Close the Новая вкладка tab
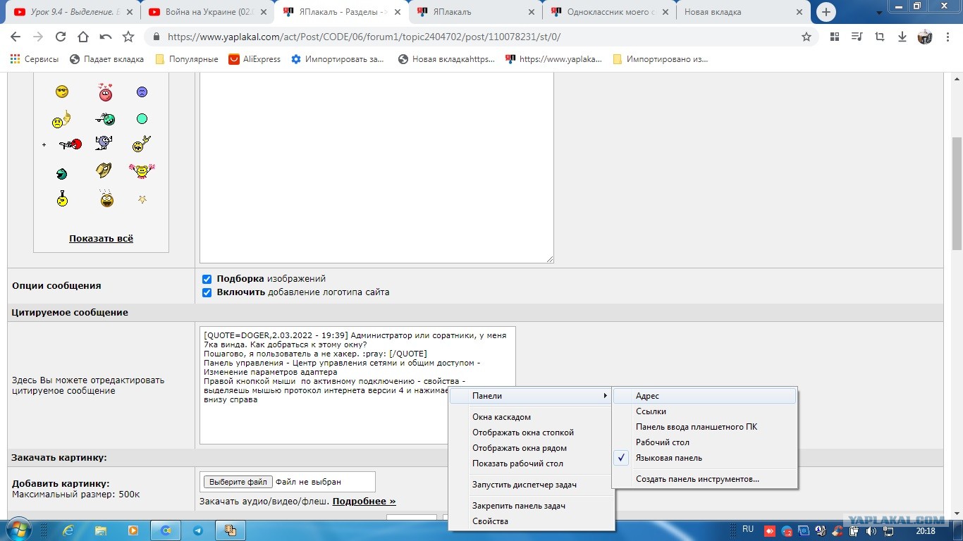This screenshot has width=963, height=541. click(799, 12)
